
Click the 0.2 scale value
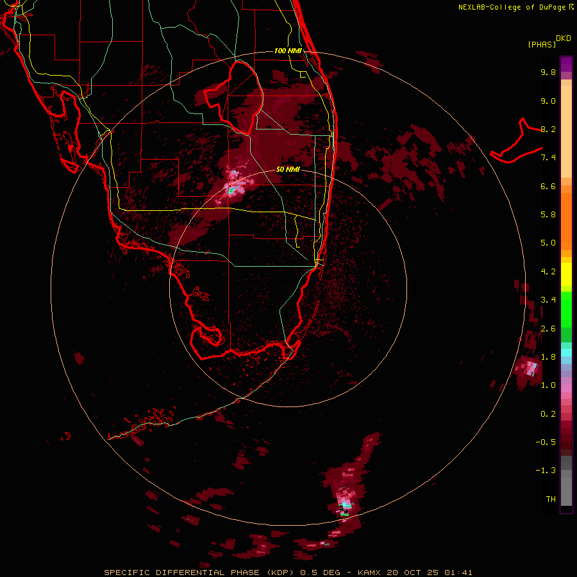(x=548, y=414)
